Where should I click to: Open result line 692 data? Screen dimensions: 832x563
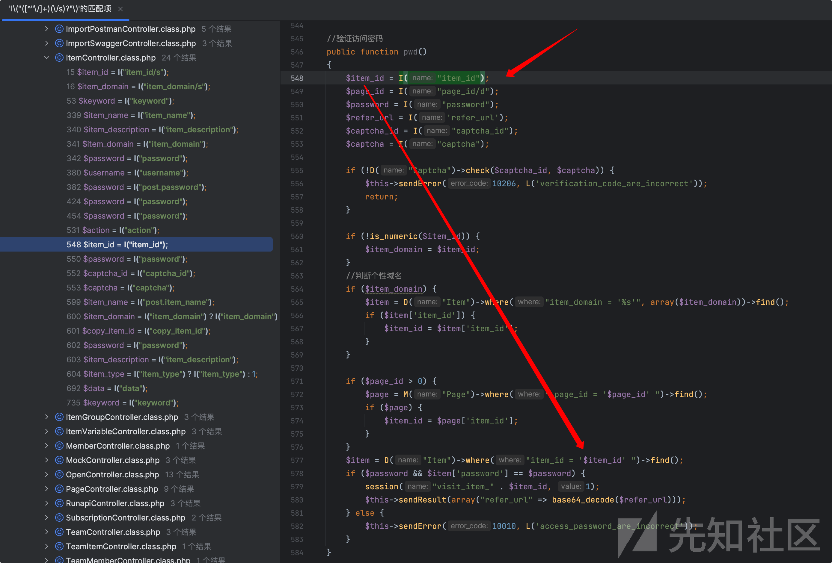[107, 388]
